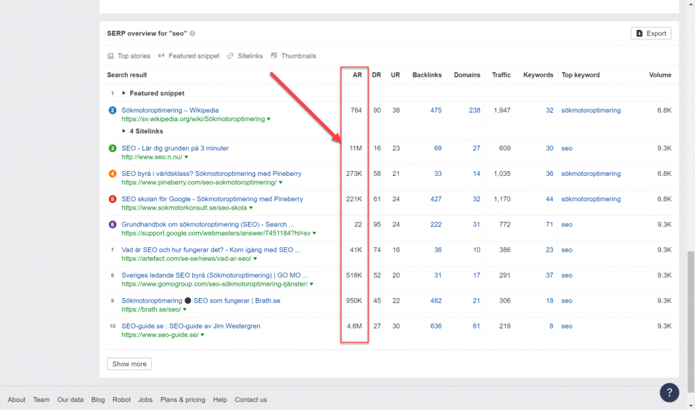Viewport: 695px width, 410px height.
Task: Click the Top stories icon
Action: pos(111,56)
